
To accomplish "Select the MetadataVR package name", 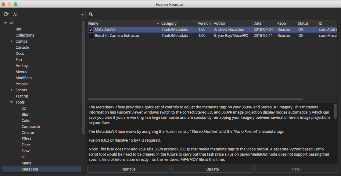I will (x=106, y=30).
